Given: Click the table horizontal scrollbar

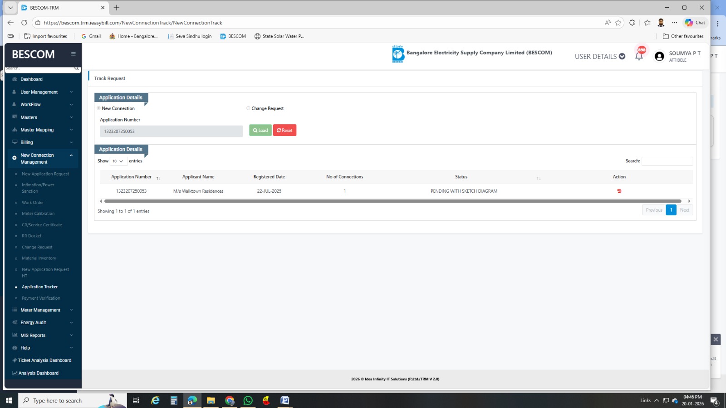Looking at the screenshot, I should point(393,201).
